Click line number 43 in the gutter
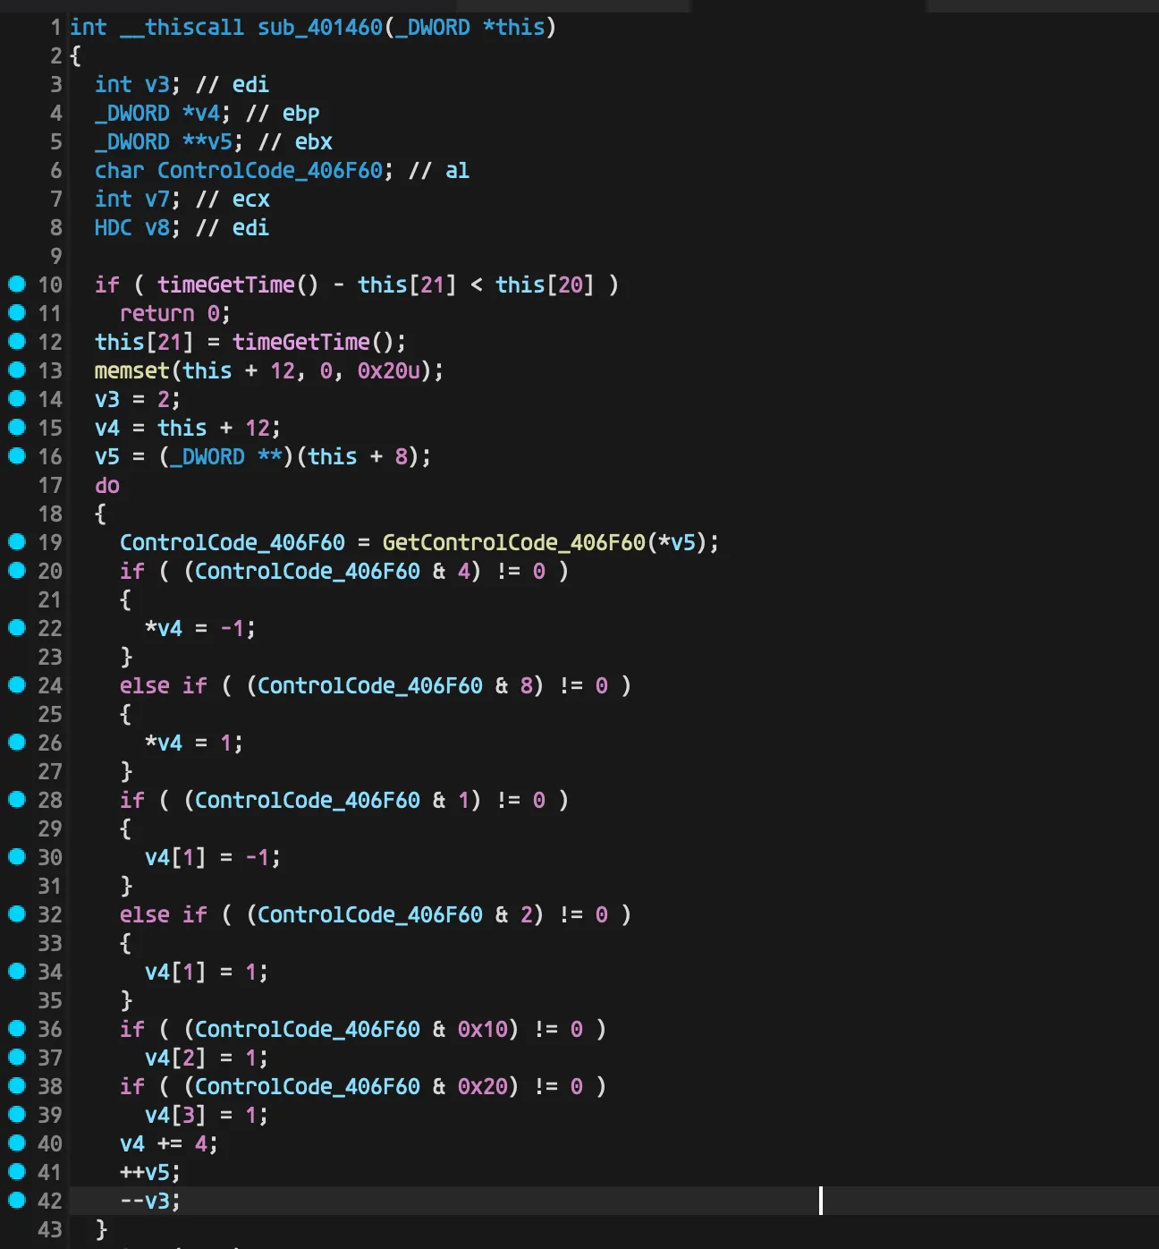This screenshot has width=1159, height=1249. coord(50,1229)
